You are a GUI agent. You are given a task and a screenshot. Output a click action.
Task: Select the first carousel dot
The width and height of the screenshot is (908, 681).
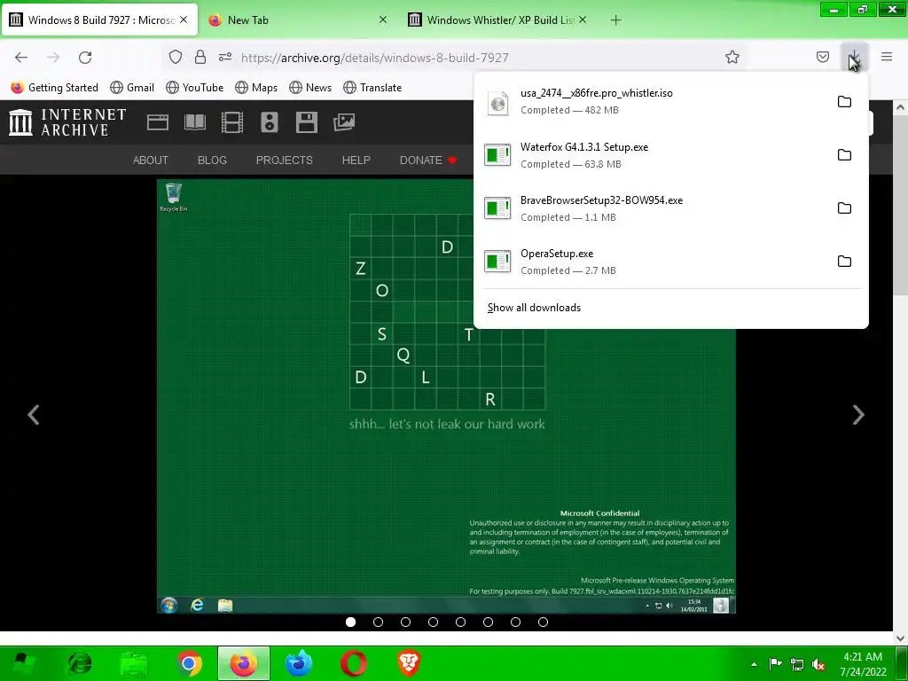point(350,622)
